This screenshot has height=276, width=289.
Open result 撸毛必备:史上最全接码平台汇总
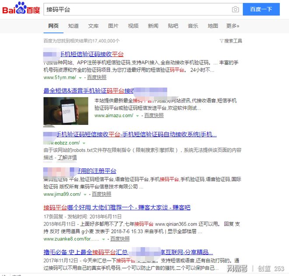(128, 252)
